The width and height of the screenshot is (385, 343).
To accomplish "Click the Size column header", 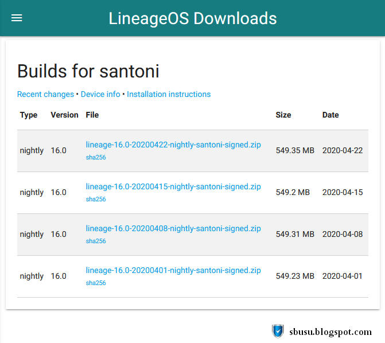I will click(x=283, y=115).
